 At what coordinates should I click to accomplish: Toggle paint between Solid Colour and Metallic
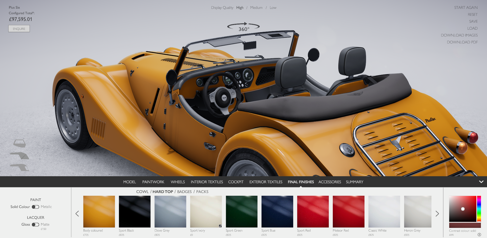click(x=35, y=207)
